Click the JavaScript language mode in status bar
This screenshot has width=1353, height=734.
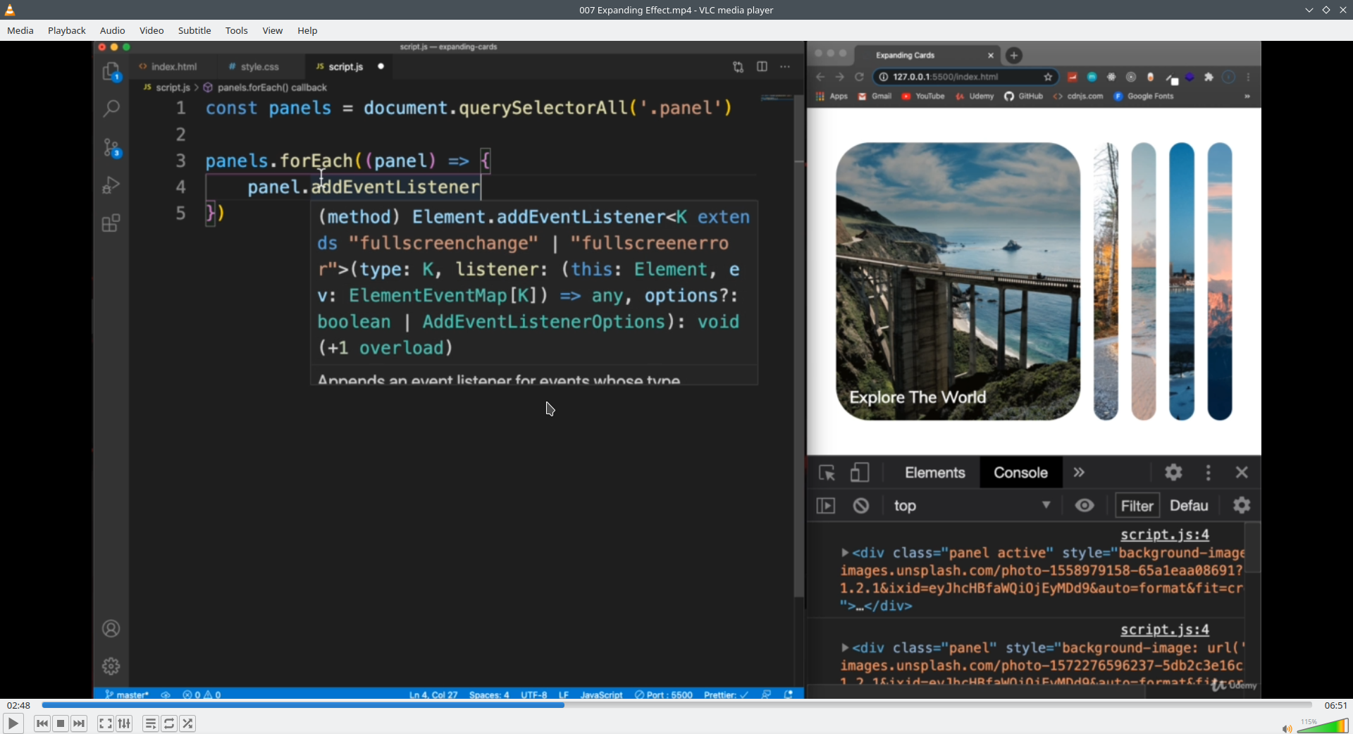point(601,695)
